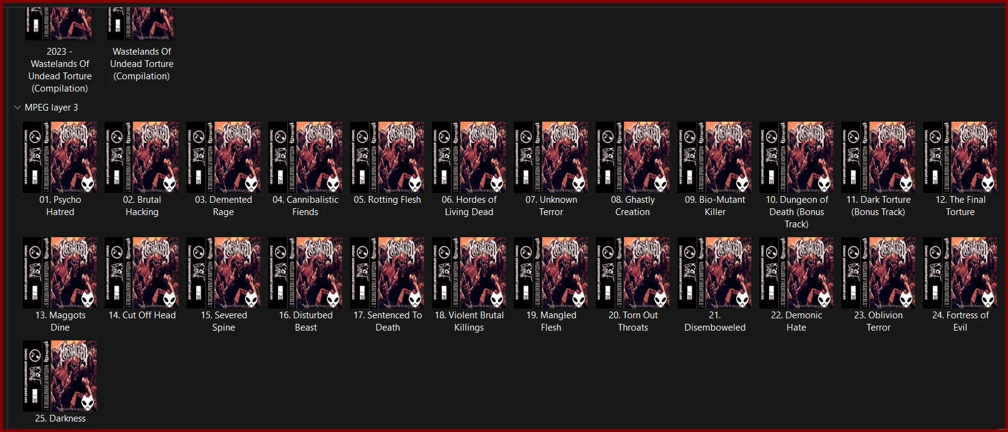Select the 08. Ghastly Creation track icon
This screenshot has height=432, width=1008.
tap(633, 157)
